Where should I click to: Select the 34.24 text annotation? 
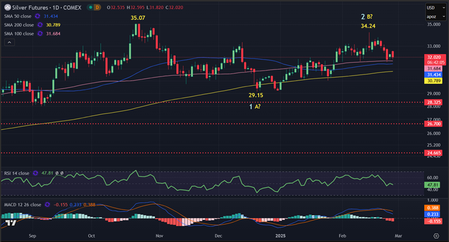click(x=368, y=26)
